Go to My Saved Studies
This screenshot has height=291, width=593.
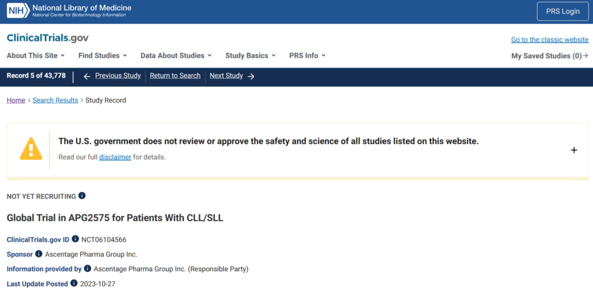[550, 56]
